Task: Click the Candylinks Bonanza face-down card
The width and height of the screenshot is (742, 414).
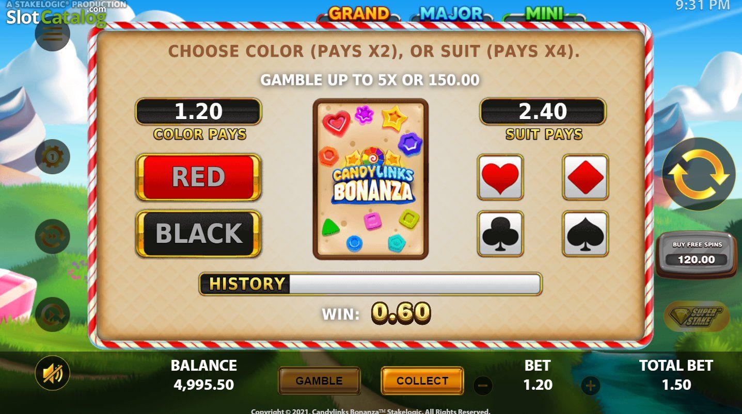Action: (x=371, y=179)
